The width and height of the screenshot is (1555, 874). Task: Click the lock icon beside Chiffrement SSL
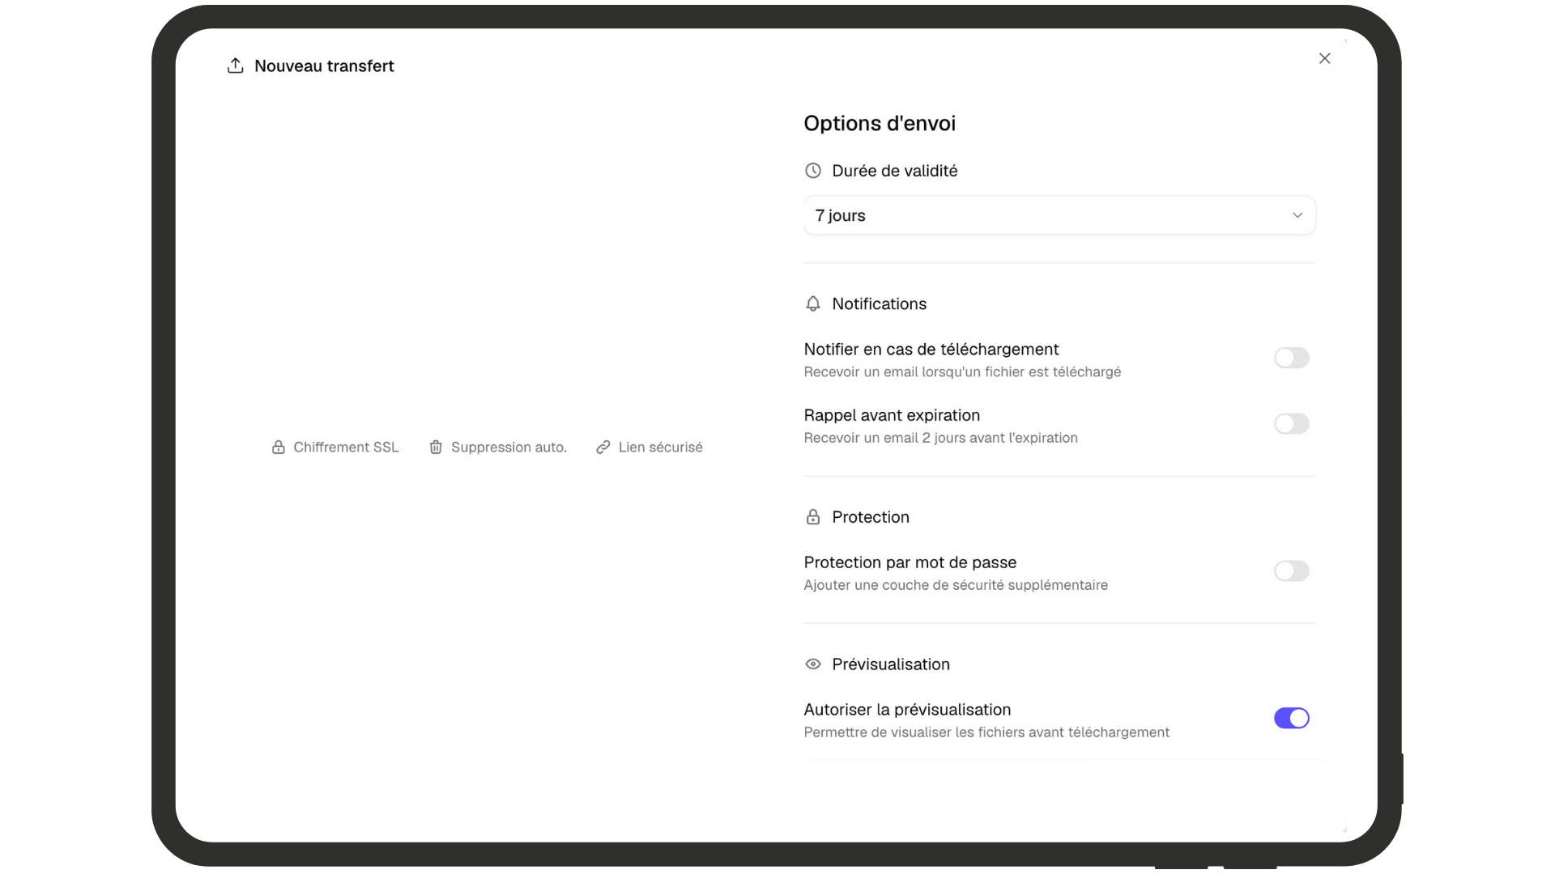[x=278, y=448]
